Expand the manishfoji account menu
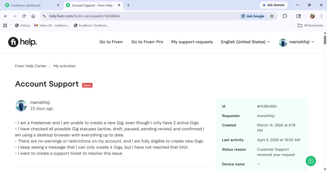 pyautogui.click(x=297, y=42)
